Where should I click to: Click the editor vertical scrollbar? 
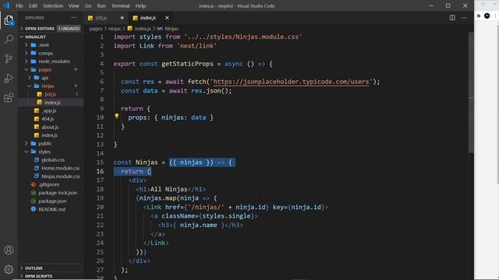click(471, 92)
